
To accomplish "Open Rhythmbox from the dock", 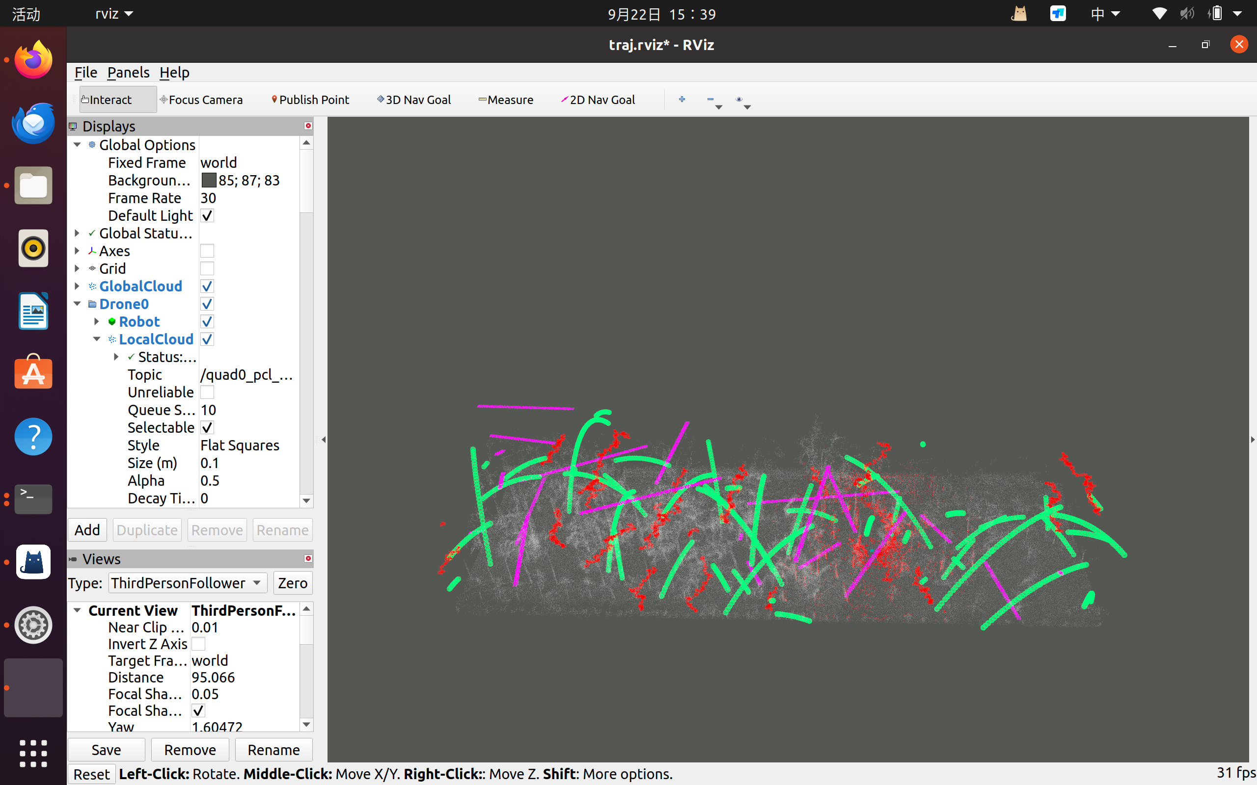I will (x=33, y=248).
